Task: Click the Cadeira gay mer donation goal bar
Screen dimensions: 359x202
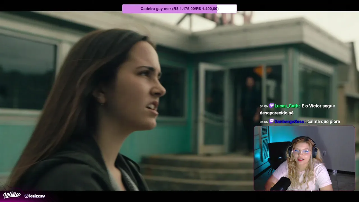Action: (x=179, y=9)
